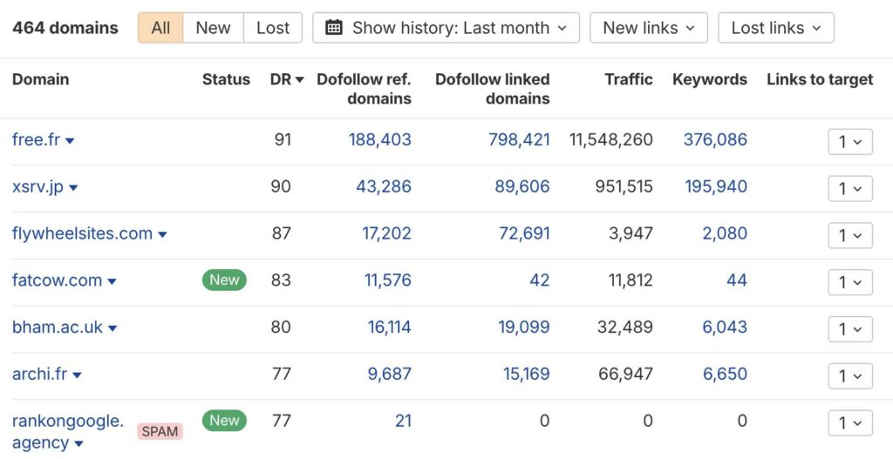Switch to the Lost domains filter

272,28
